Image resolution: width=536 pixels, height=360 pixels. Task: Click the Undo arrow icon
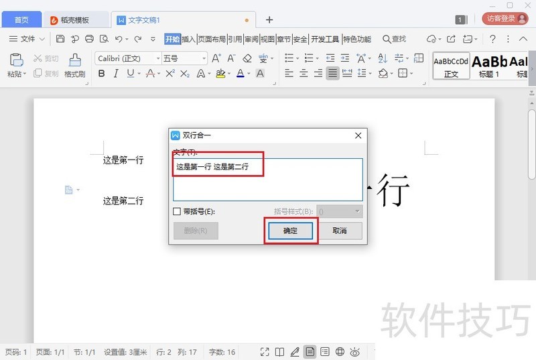[119, 39]
